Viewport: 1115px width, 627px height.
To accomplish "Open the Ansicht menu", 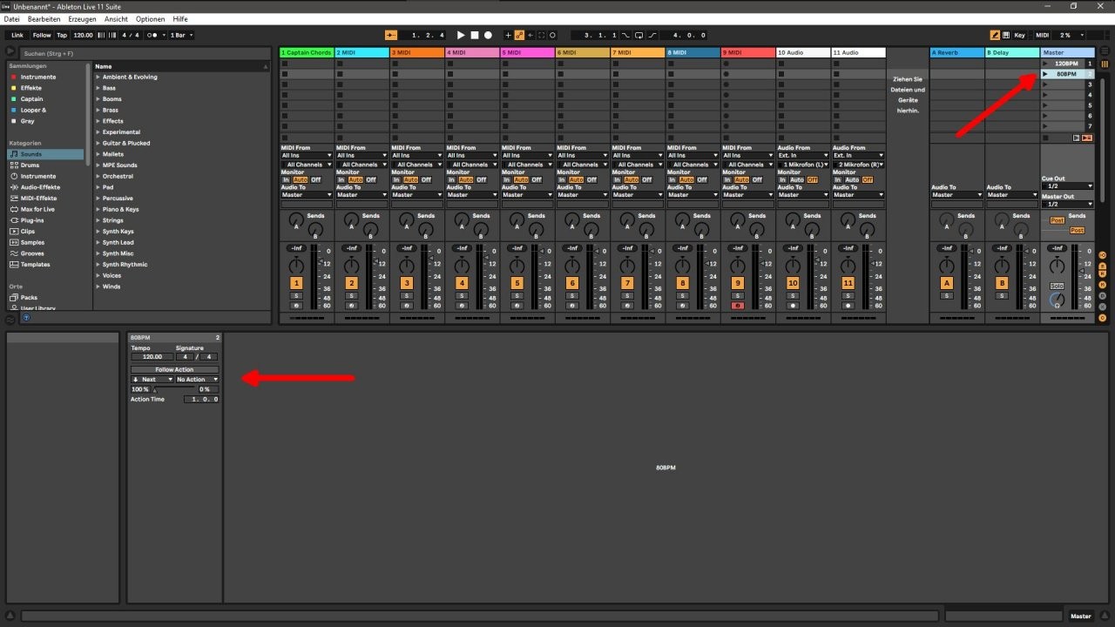I will (116, 18).
